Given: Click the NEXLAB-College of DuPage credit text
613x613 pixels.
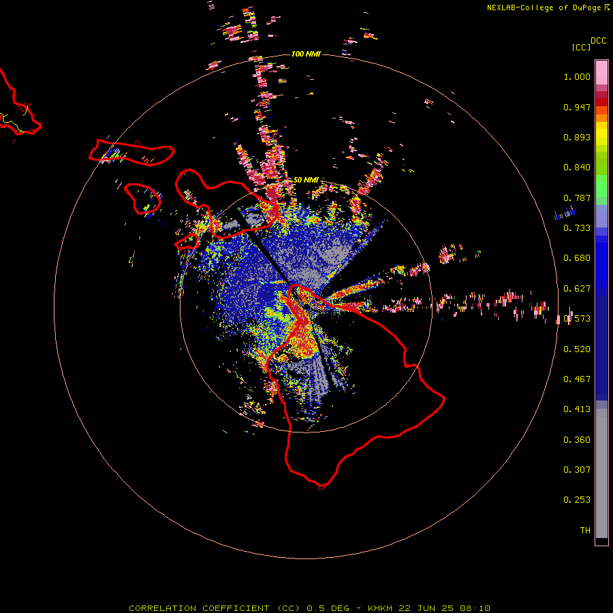Looking at the screenshot, I should click(544, 7).
